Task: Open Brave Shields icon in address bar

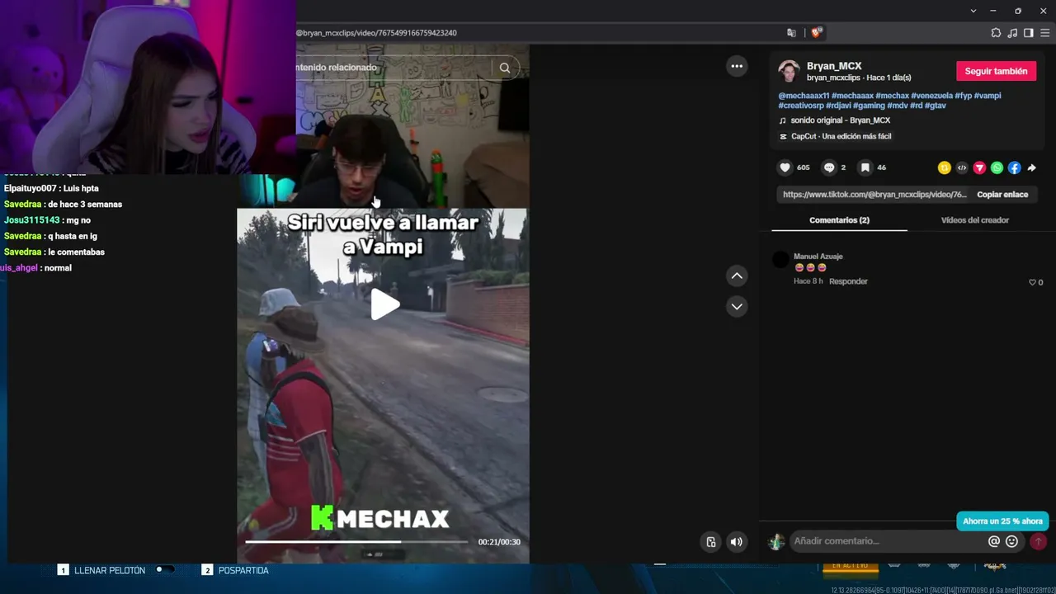Action: pos(816,33)
